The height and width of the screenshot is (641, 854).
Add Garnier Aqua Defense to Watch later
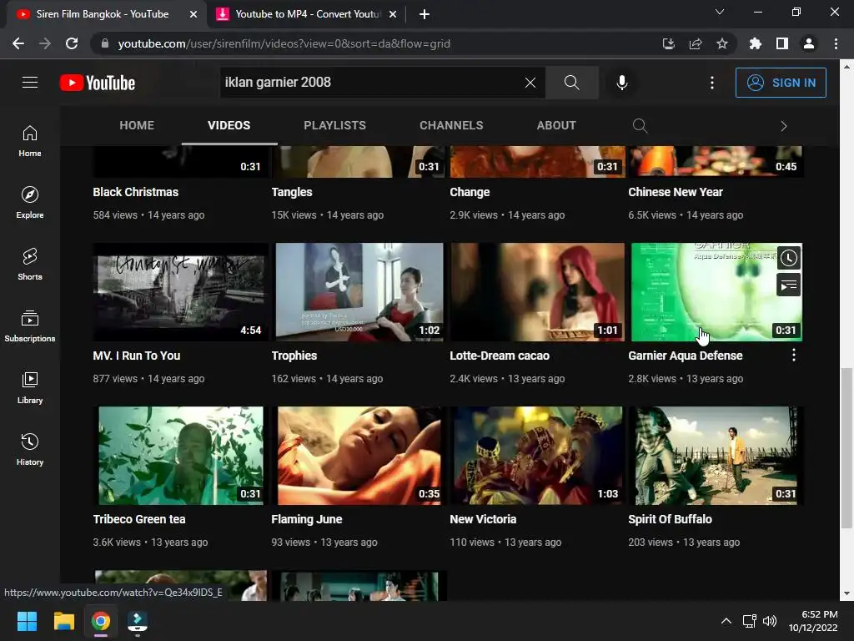(788, 258)
